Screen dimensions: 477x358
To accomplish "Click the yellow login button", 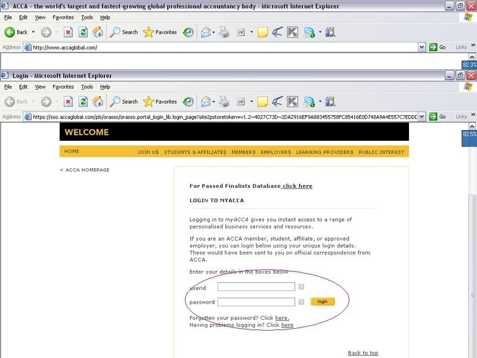I will (x=323, y=301).
